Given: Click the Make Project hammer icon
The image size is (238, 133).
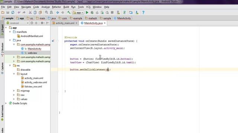Looking at the screenshot, I should click(x=69, y=13).
